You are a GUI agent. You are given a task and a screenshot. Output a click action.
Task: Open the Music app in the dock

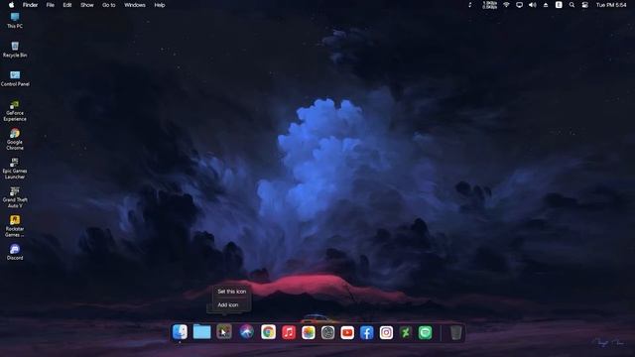[x=289, y=333]
